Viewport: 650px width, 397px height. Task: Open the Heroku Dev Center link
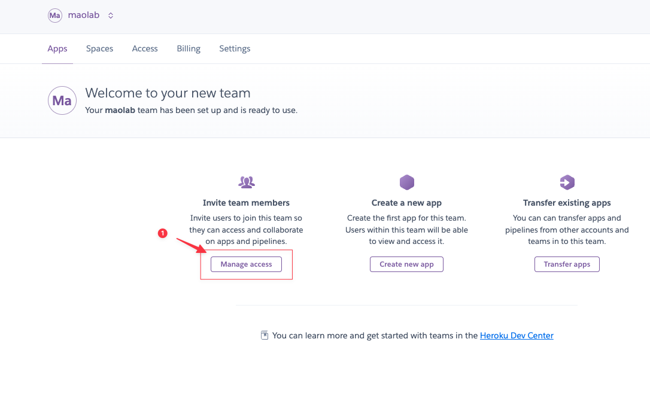click(x=517, y=335)
